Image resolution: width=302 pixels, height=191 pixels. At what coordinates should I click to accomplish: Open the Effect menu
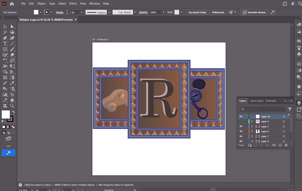(x=73, y=4)
